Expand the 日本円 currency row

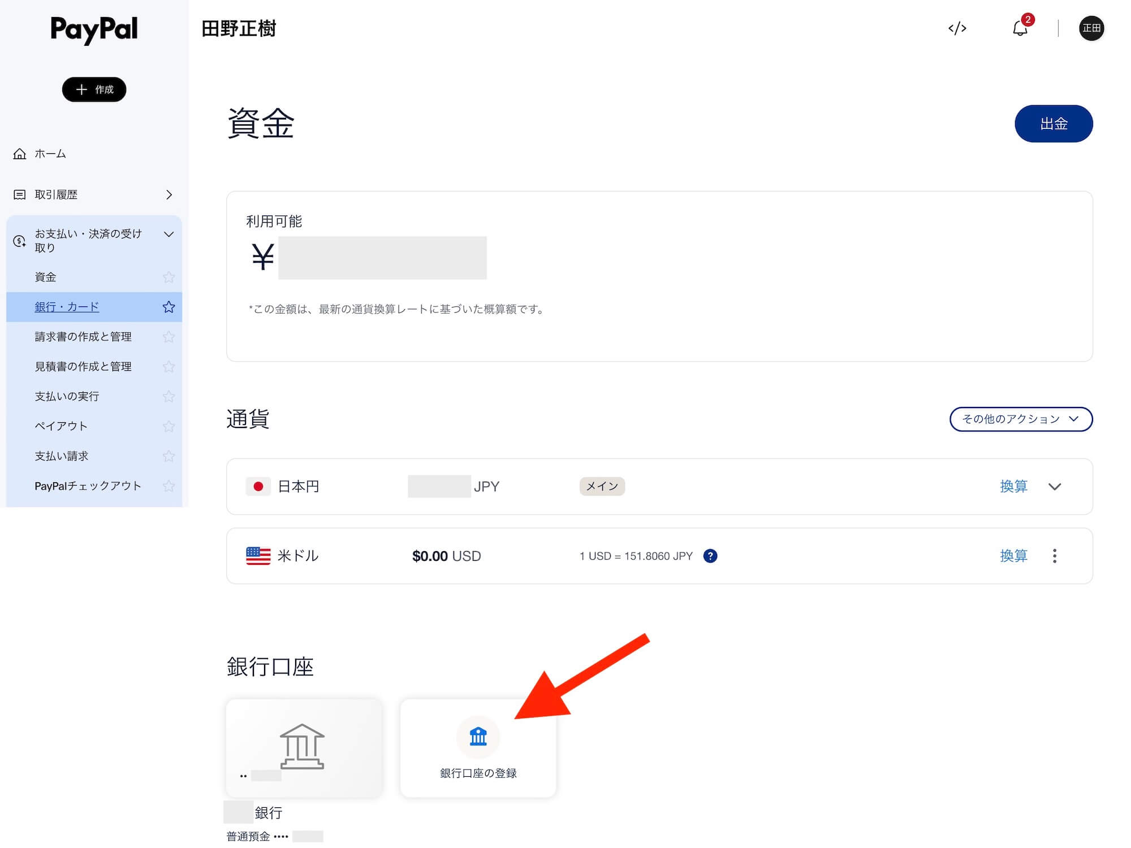coord(1055,486)
